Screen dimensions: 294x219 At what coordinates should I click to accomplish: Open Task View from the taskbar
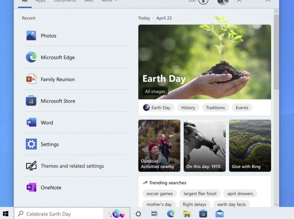coord(154,214)
